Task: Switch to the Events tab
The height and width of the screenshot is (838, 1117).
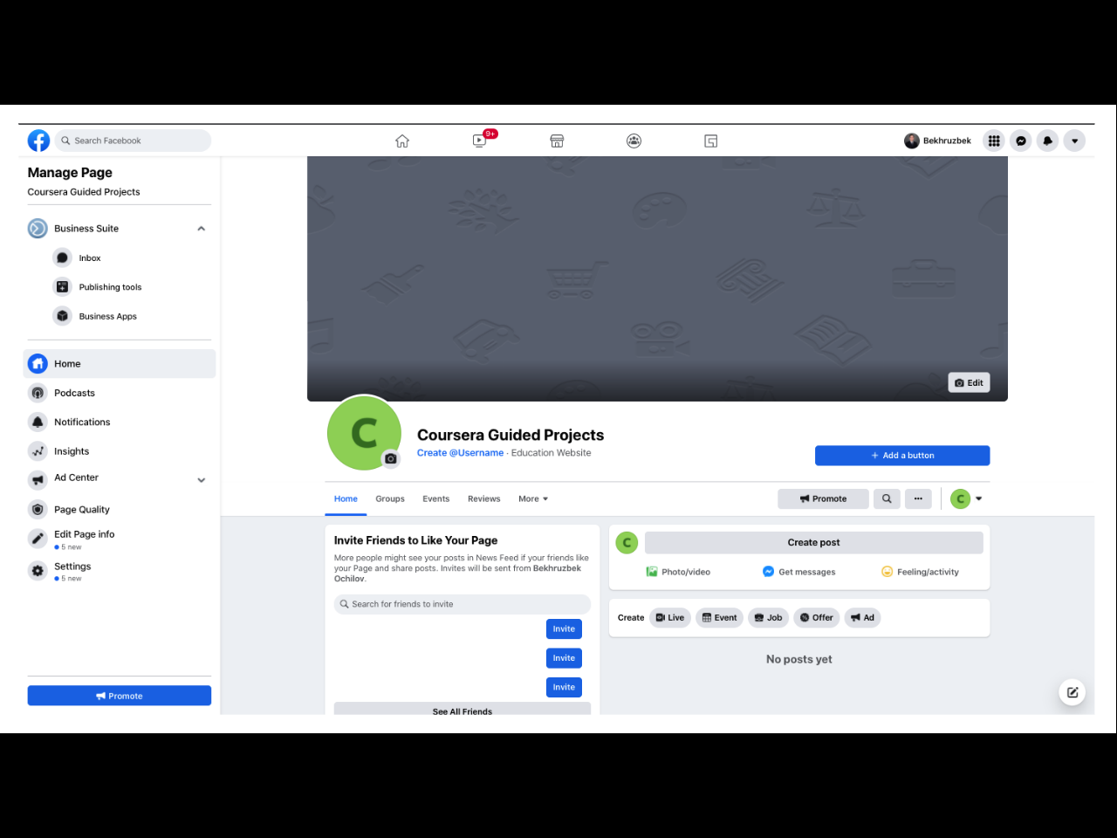Action: (436, 499)
